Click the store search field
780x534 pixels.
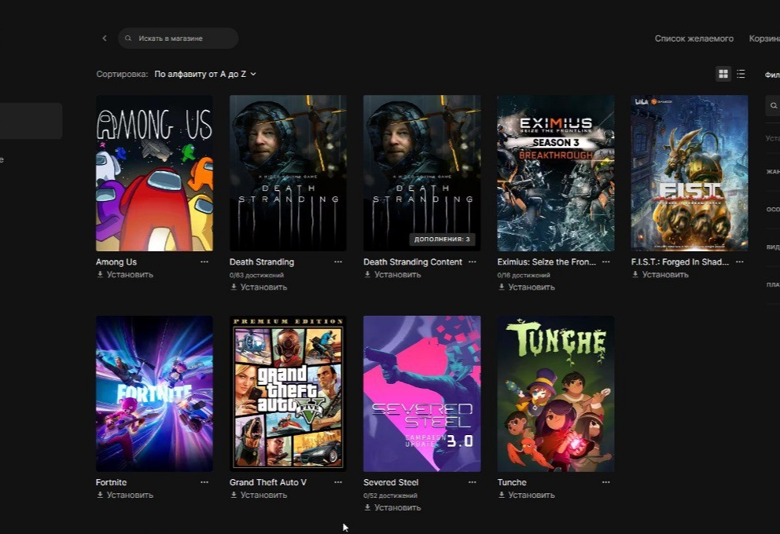click(x=178, y=38)
